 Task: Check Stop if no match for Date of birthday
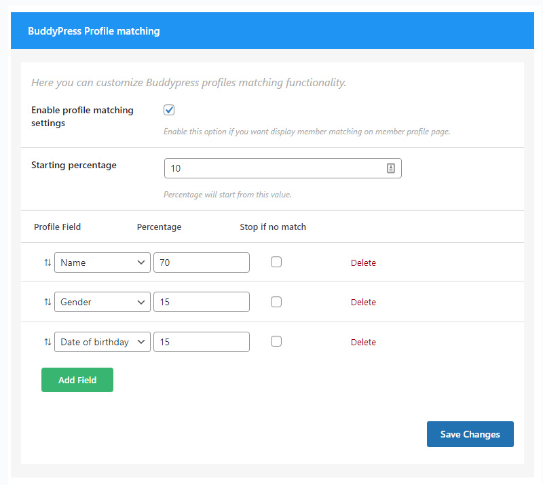[x=276, y=341]
